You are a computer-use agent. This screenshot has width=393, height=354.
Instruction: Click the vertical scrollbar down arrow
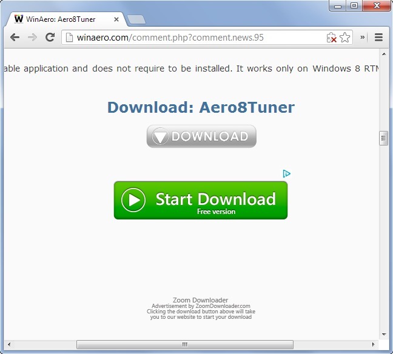[384, 335]
